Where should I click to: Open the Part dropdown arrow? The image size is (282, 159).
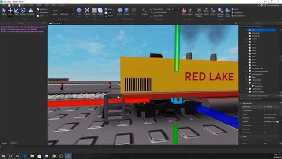79,17
